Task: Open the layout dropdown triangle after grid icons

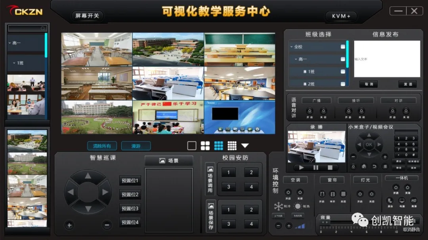Action: [245, 146]
